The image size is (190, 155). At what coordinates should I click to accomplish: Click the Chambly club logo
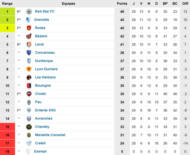click(29, 127)
